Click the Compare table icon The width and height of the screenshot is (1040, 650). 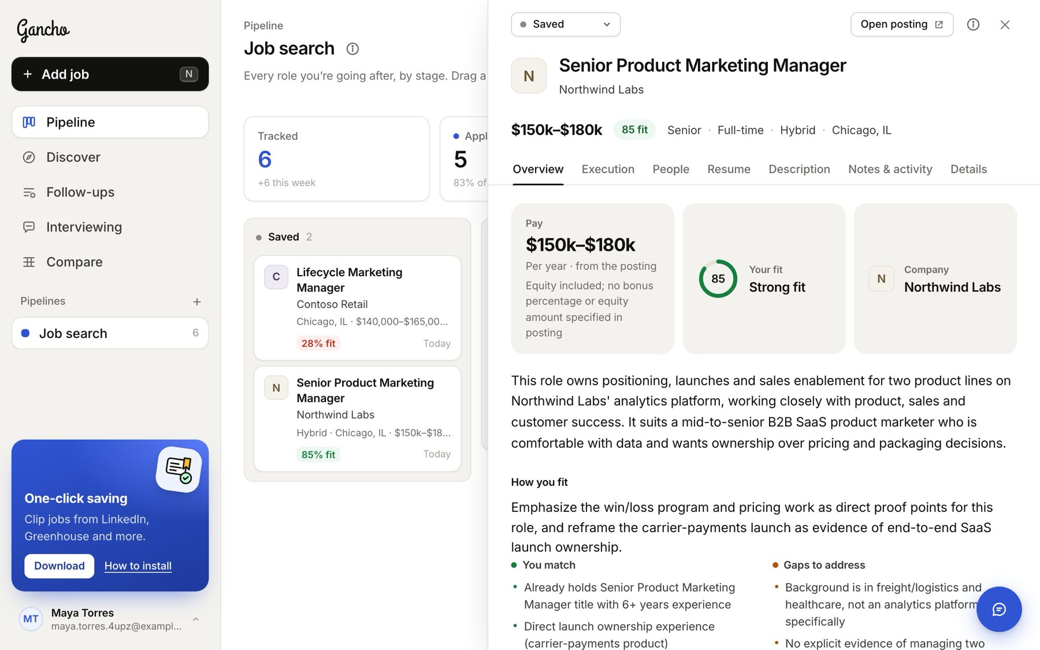coord(29,262)
